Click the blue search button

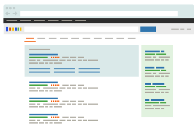pos(148,29)
